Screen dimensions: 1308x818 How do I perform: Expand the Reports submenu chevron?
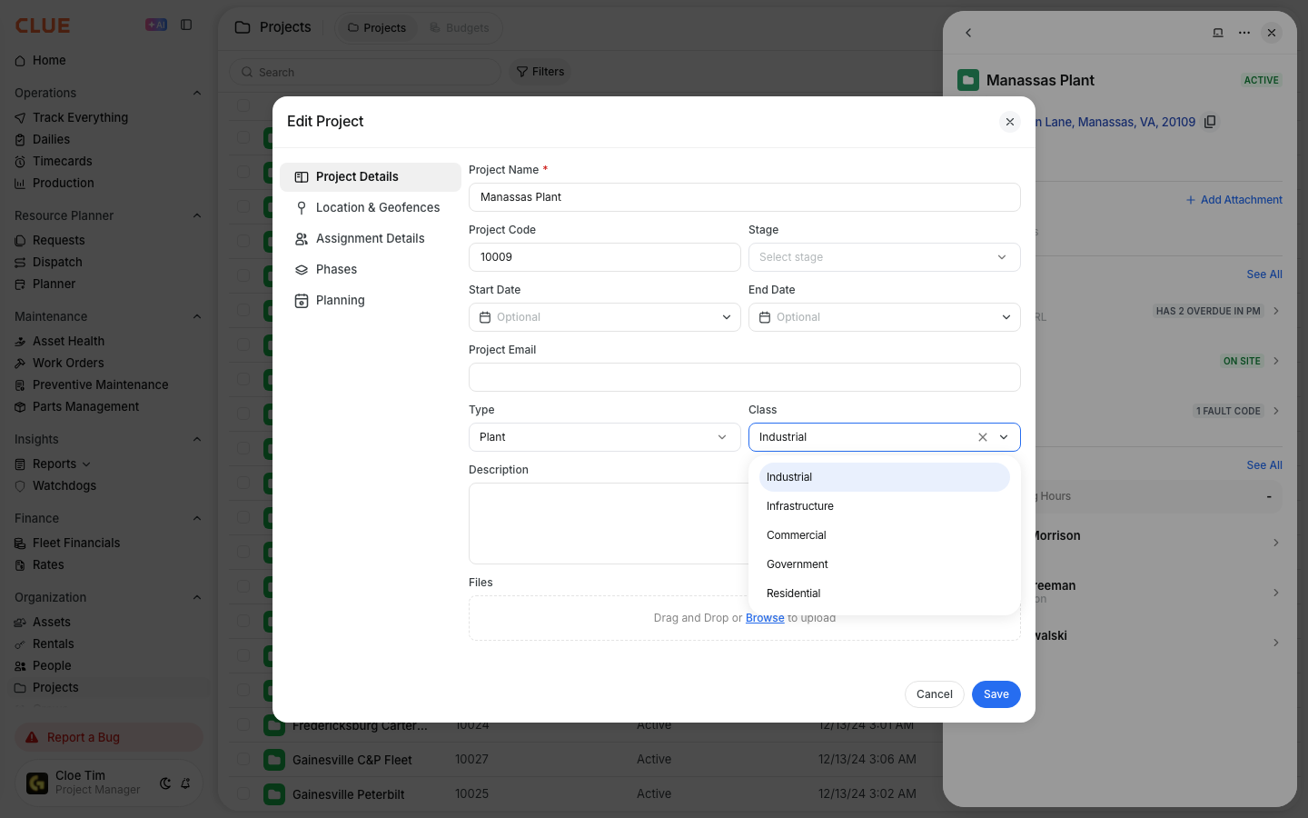[x=86, y=464]
